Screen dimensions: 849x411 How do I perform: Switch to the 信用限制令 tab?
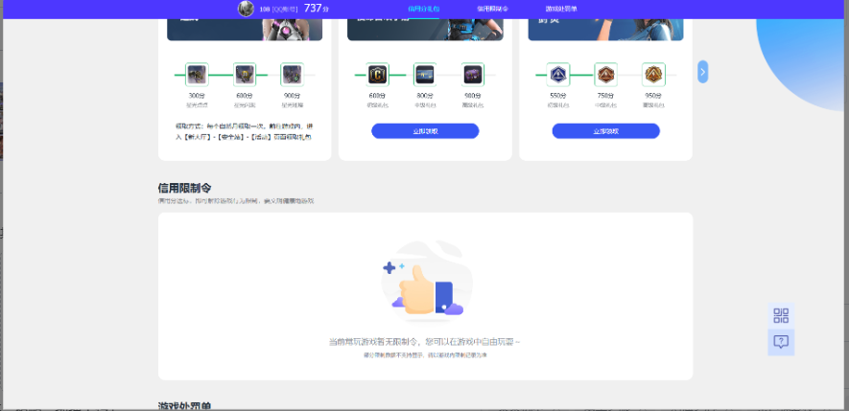click(x=493, y=10)
